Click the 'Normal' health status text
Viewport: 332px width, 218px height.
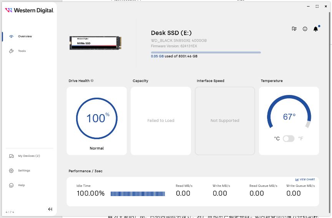[x=97, y=148]
